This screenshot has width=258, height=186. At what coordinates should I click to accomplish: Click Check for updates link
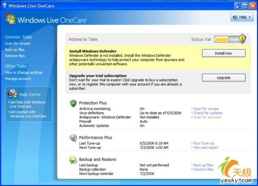point(208,113)
